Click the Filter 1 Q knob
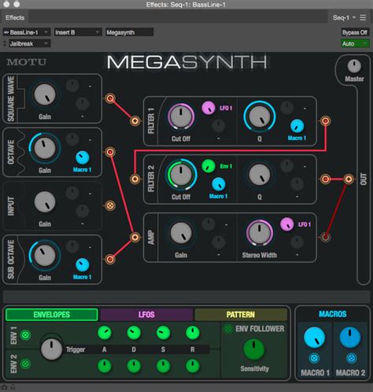373x392 pixels. [260, 116]
